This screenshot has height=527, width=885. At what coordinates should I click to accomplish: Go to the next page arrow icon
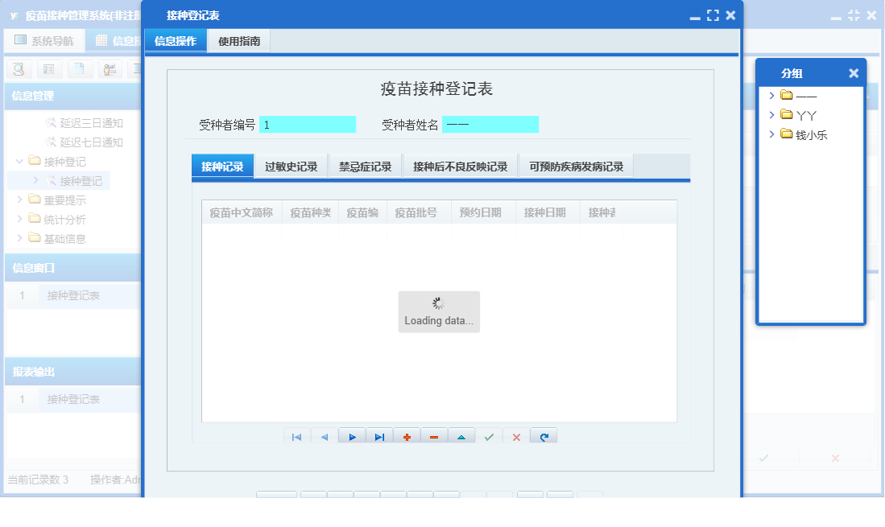click(352, 435)
